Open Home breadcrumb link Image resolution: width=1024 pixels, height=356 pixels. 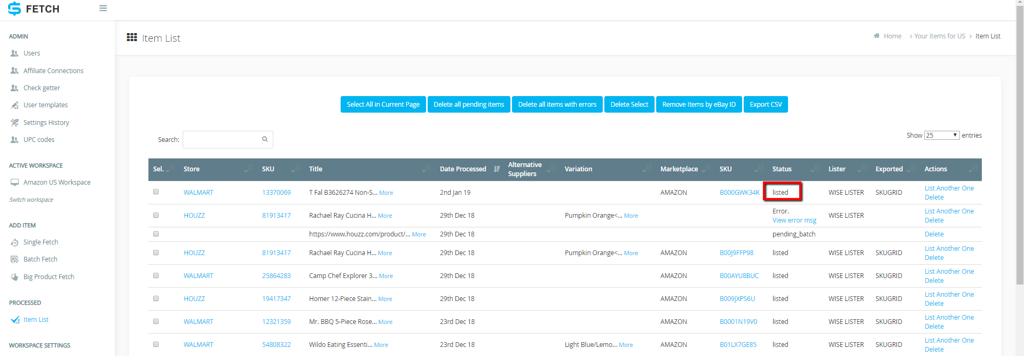point(893,36)
